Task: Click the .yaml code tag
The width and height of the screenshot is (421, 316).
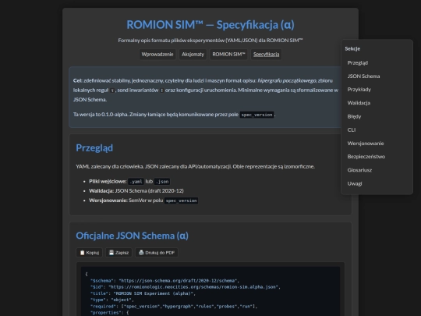Action: click(136, 182)
